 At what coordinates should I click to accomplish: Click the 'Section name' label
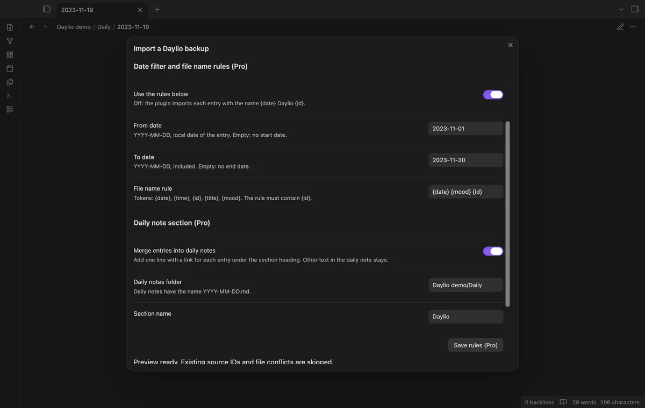(x=152, y=314)
